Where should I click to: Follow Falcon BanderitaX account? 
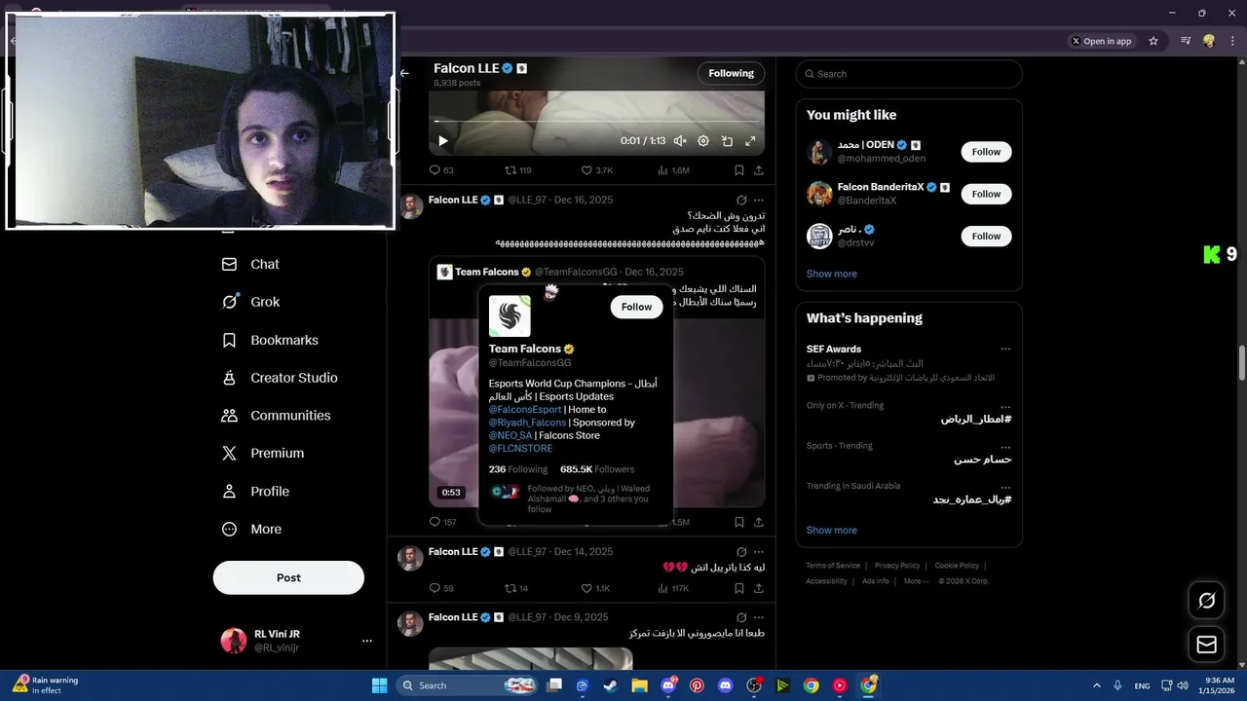click(x=986, y=194)
